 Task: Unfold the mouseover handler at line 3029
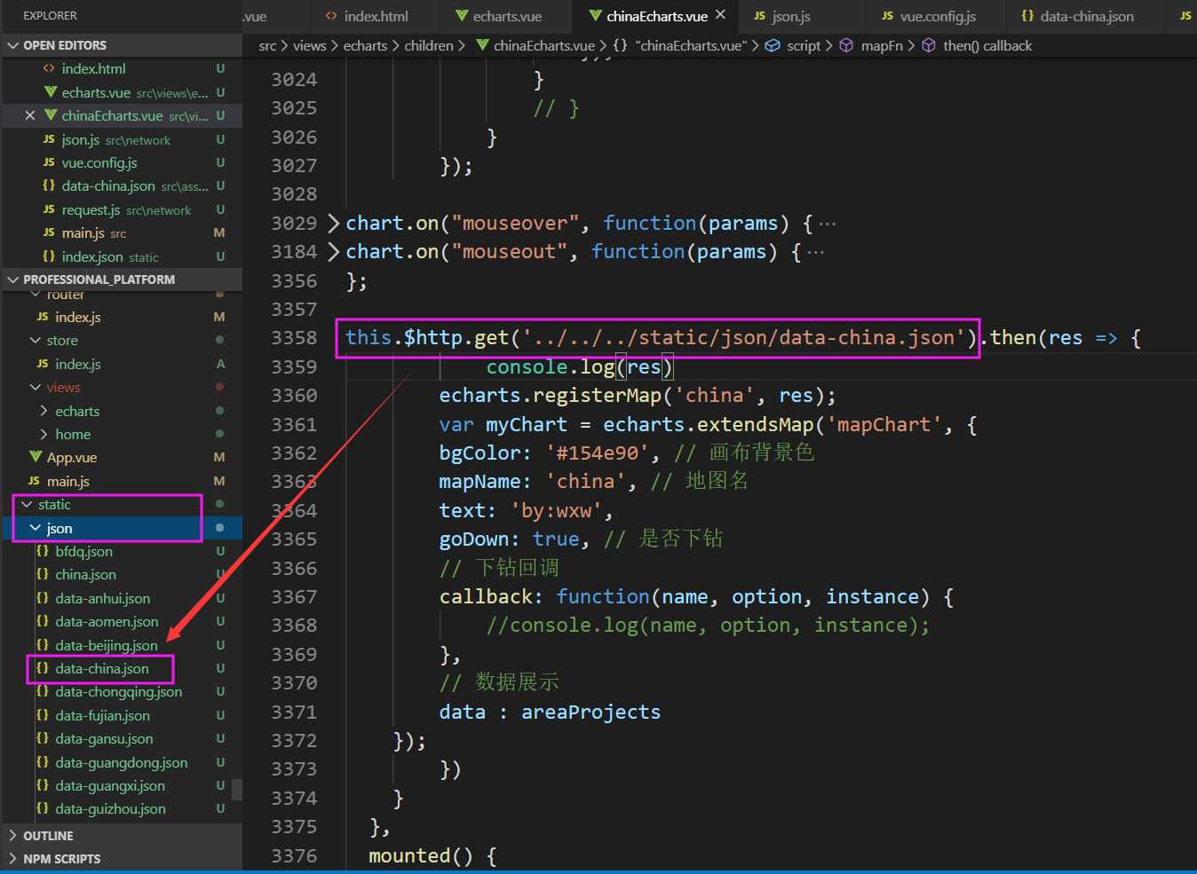[x=334, y=223]
